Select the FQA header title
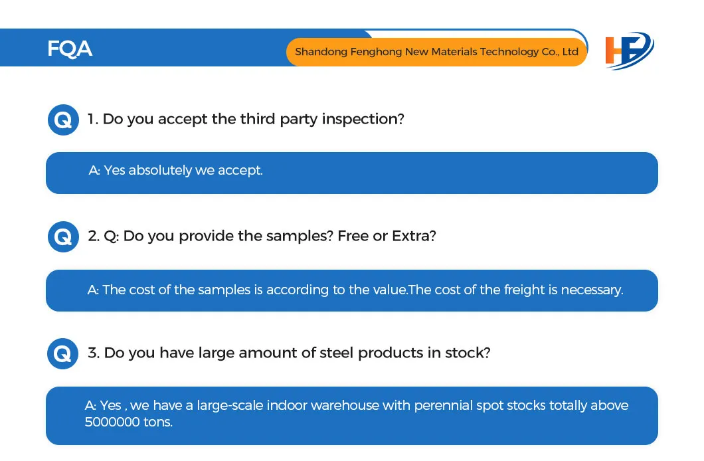This screenshot has width=704, height=461. (69, 48)
